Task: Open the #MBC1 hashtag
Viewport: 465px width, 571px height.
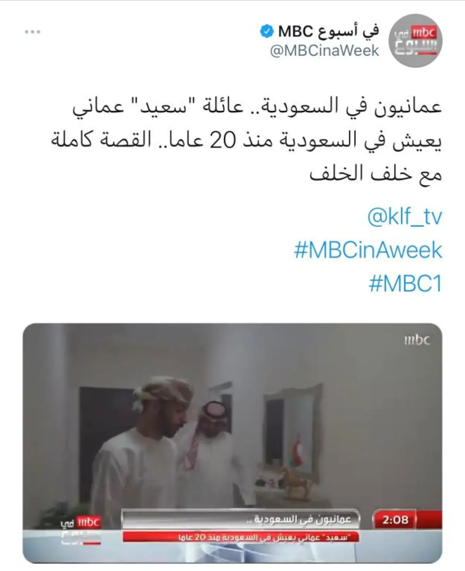Action: point(405,284)
